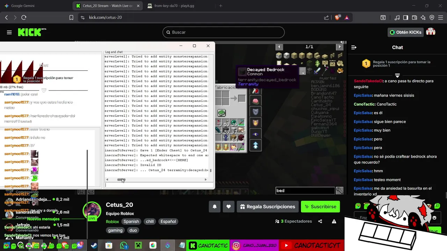Open Microsoft Store from taskbar
Image resolution: width=447 pixels, height=251 pixels.
[x=109, y=245]
